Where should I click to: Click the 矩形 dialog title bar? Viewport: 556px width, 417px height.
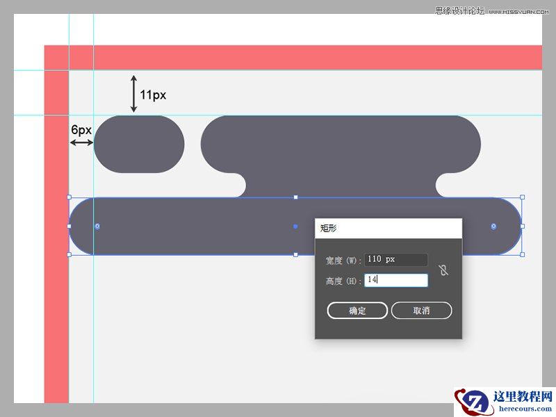(x=389, y=229)
